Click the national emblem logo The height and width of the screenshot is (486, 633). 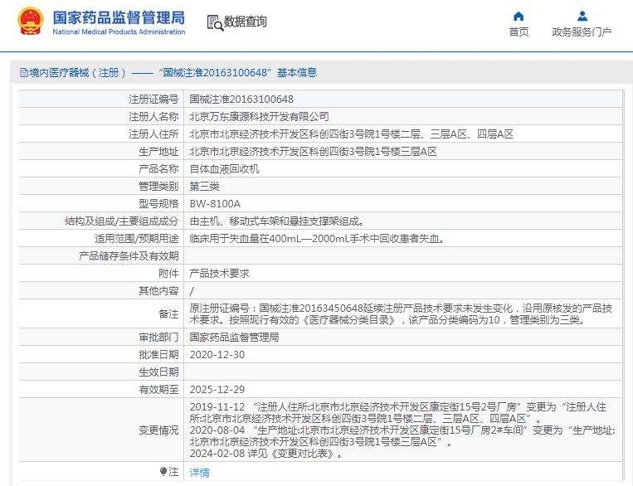[x=31, y=22]
